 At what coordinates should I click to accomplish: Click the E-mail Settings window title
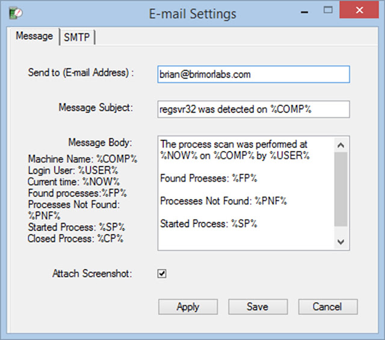pyautogui.click(x=192, y=13)
